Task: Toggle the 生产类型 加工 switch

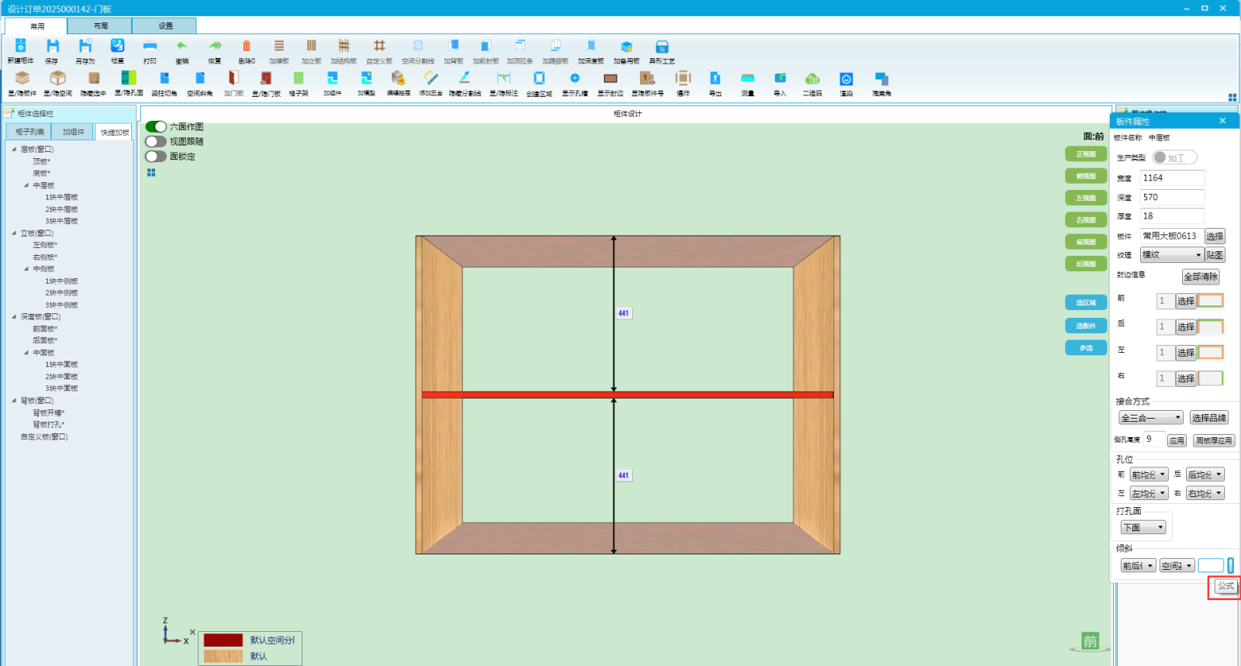Action: pyautogui.click(x=1174, y=157)
